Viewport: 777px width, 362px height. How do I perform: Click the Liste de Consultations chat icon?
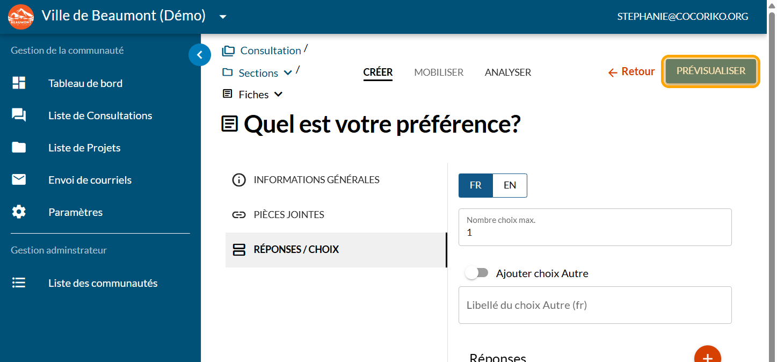(19, 115)
